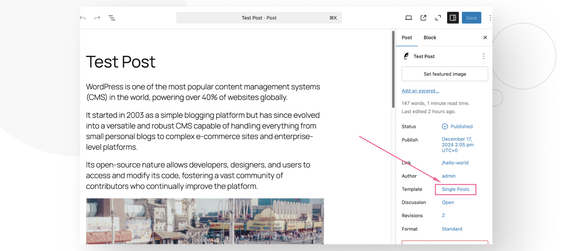Click the Redo arrow icon
The image size is (572, 251).
97,18
